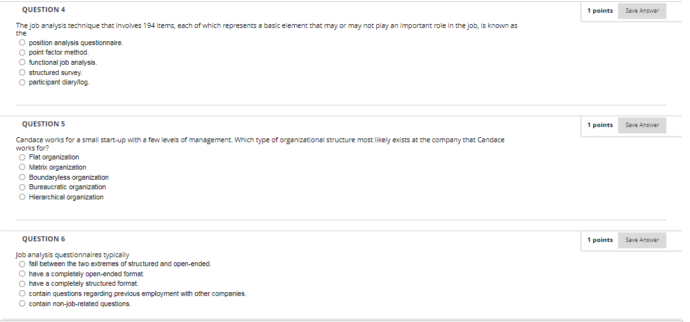Choose 'Hierarchical organization' option
This screenshot has width=690, height=322.
22,197
